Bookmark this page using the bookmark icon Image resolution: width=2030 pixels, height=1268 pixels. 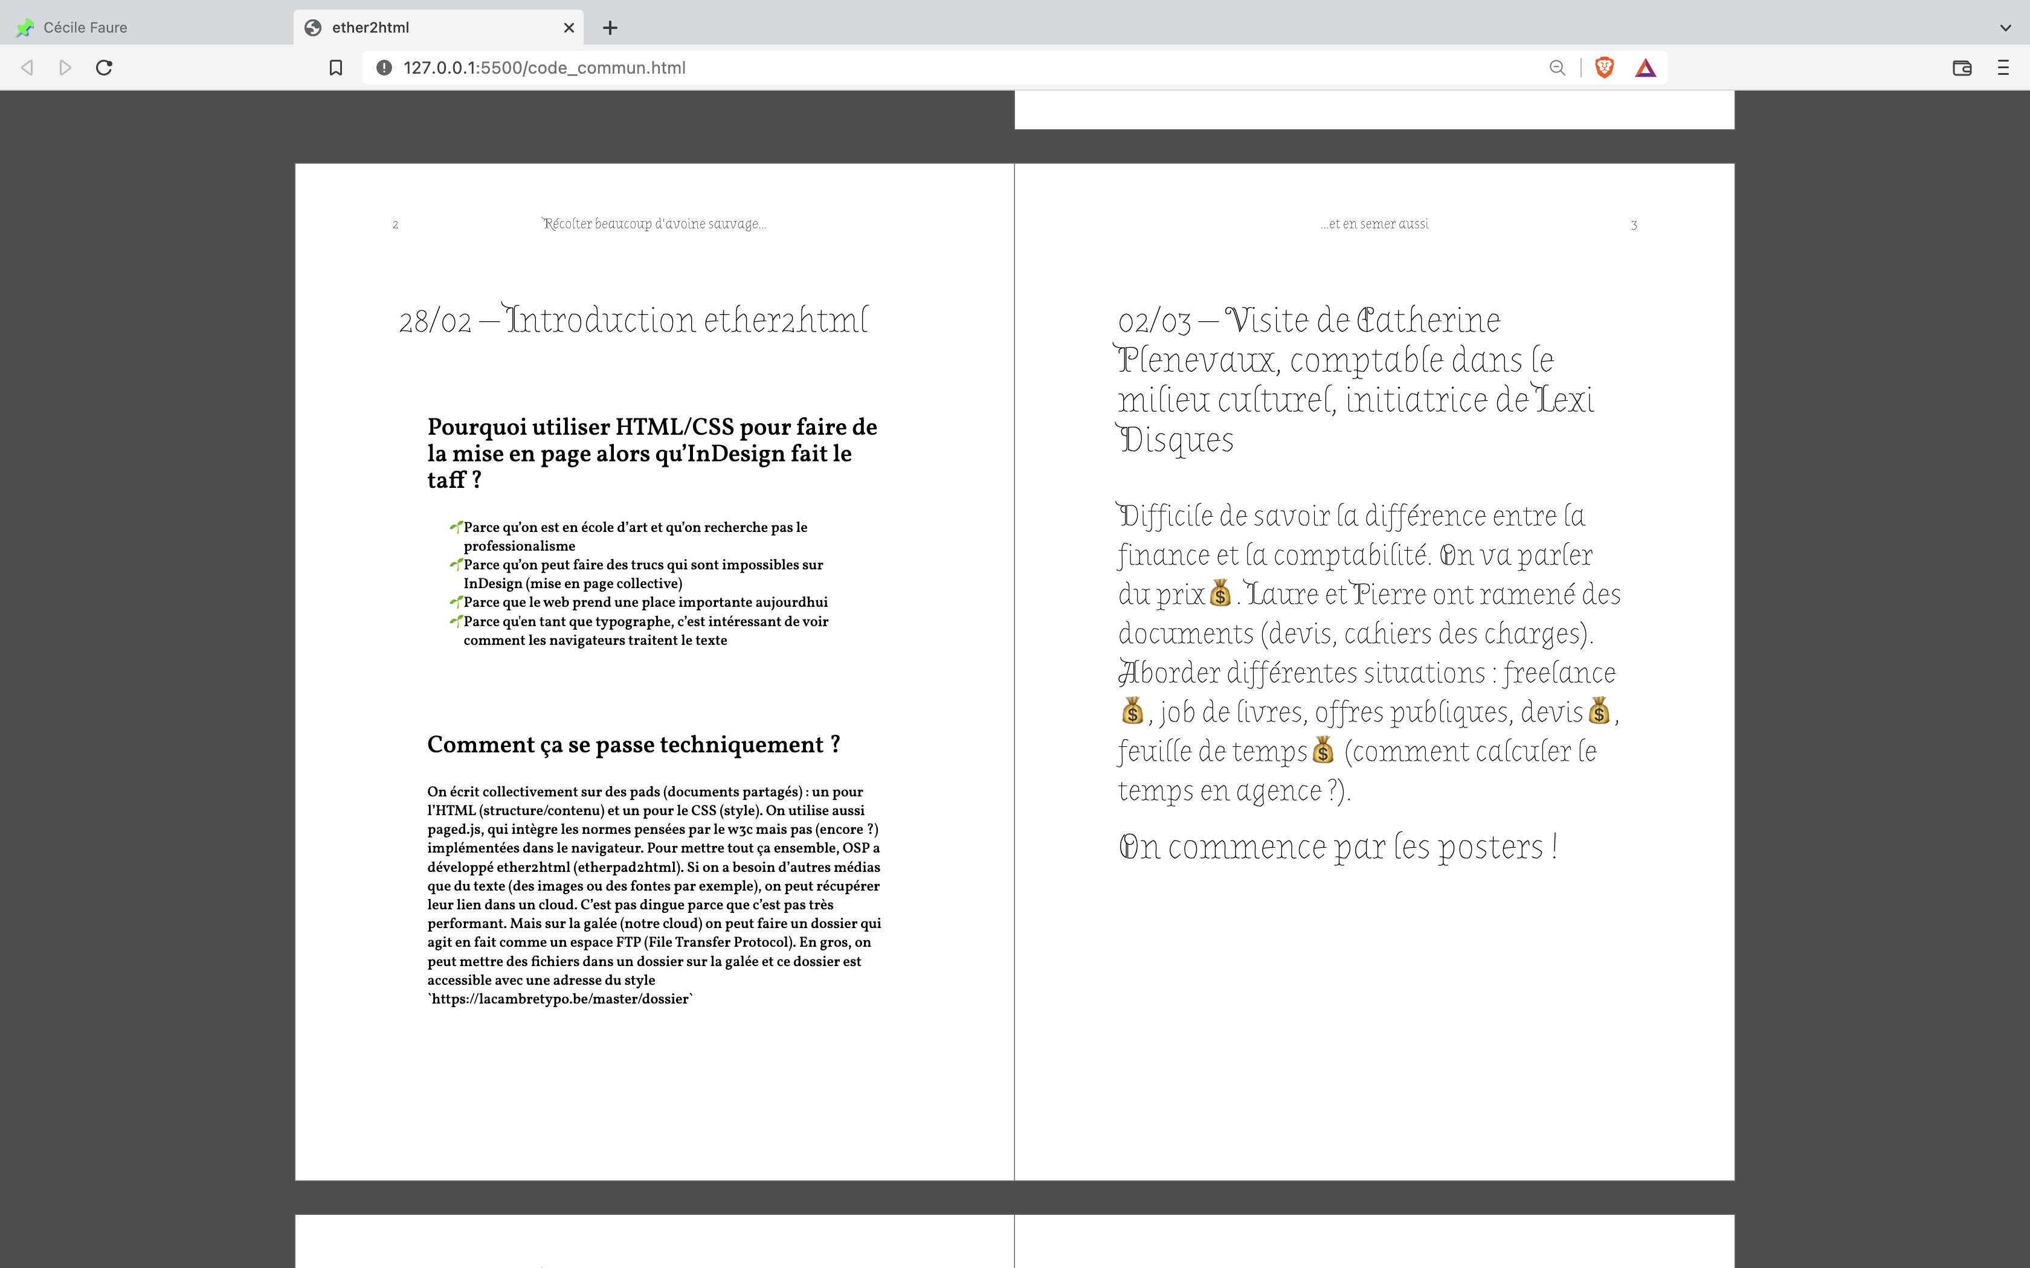pos(335,68)
